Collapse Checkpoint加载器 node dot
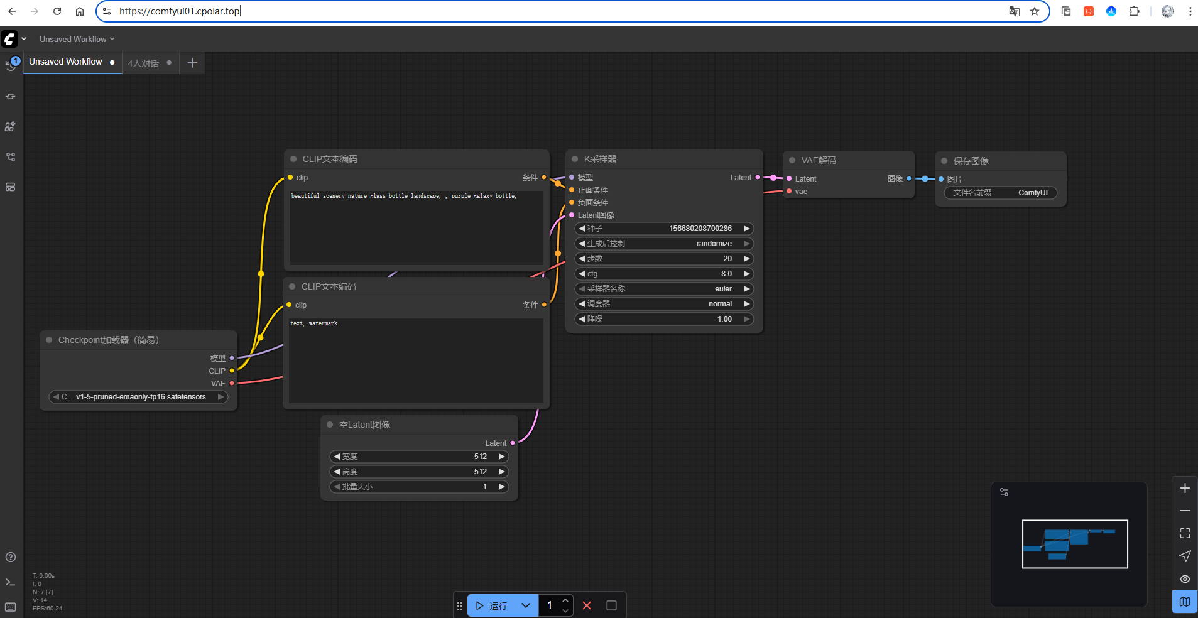This screenshot has height=618, width=1198. click(49, 340)
